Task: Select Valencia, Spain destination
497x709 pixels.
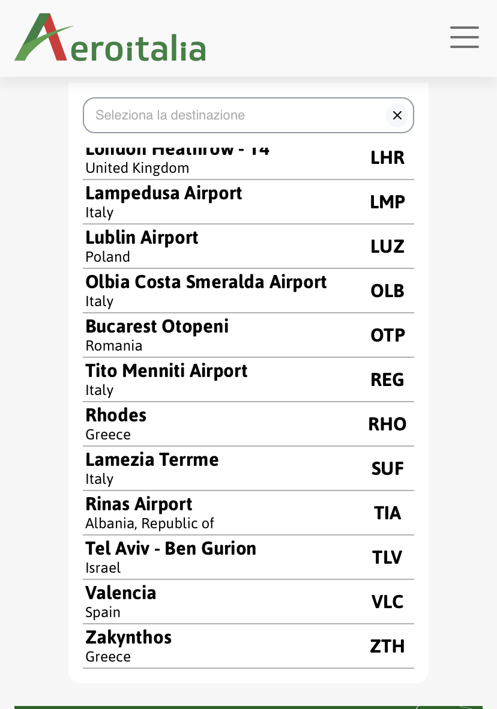Action: (x=248, y=602)
